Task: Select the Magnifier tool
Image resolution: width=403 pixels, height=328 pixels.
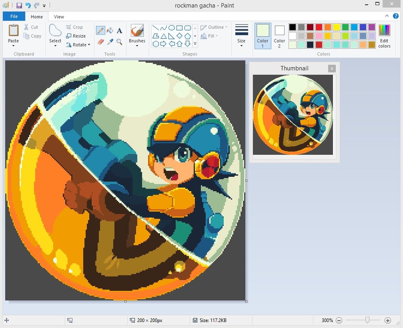Action: pyautogui.click(x=120, y=42)
